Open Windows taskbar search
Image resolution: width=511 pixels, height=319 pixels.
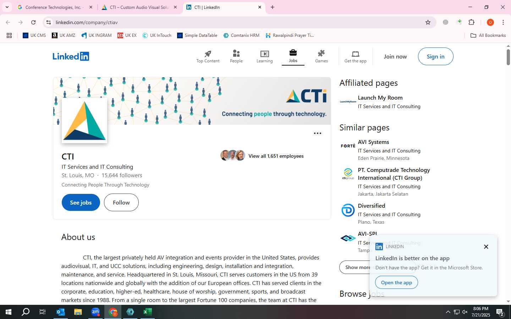click(26, 312)
